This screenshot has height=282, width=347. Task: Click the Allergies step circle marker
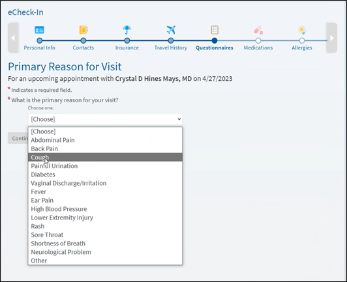[302, 40]
